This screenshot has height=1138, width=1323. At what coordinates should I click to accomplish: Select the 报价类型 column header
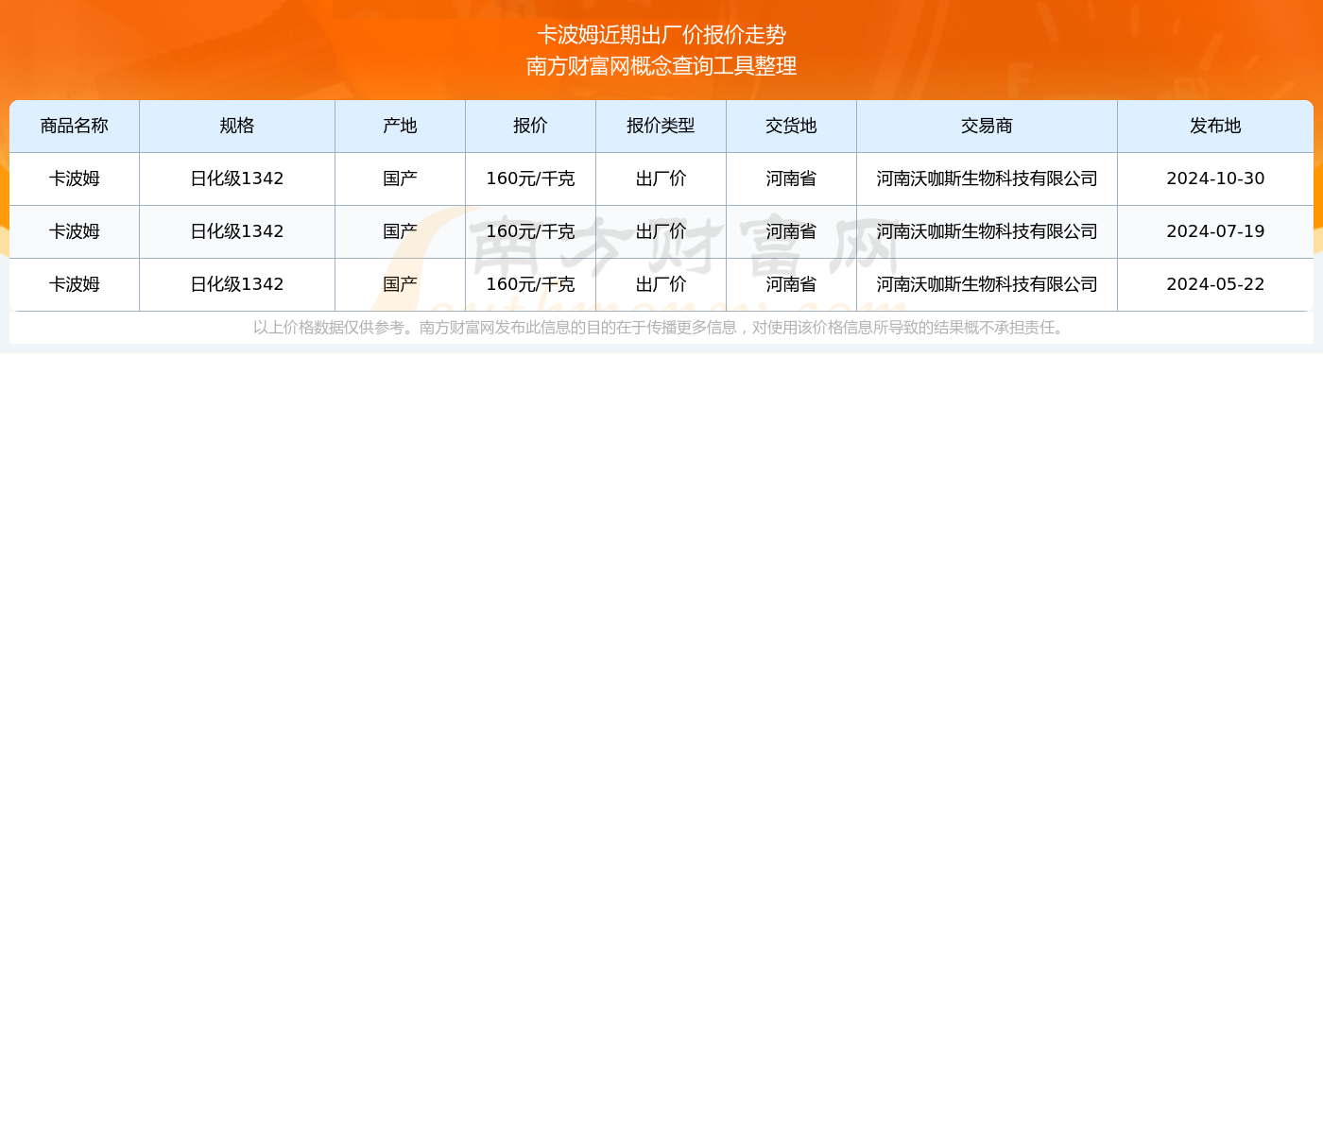[x=661, y=126]
